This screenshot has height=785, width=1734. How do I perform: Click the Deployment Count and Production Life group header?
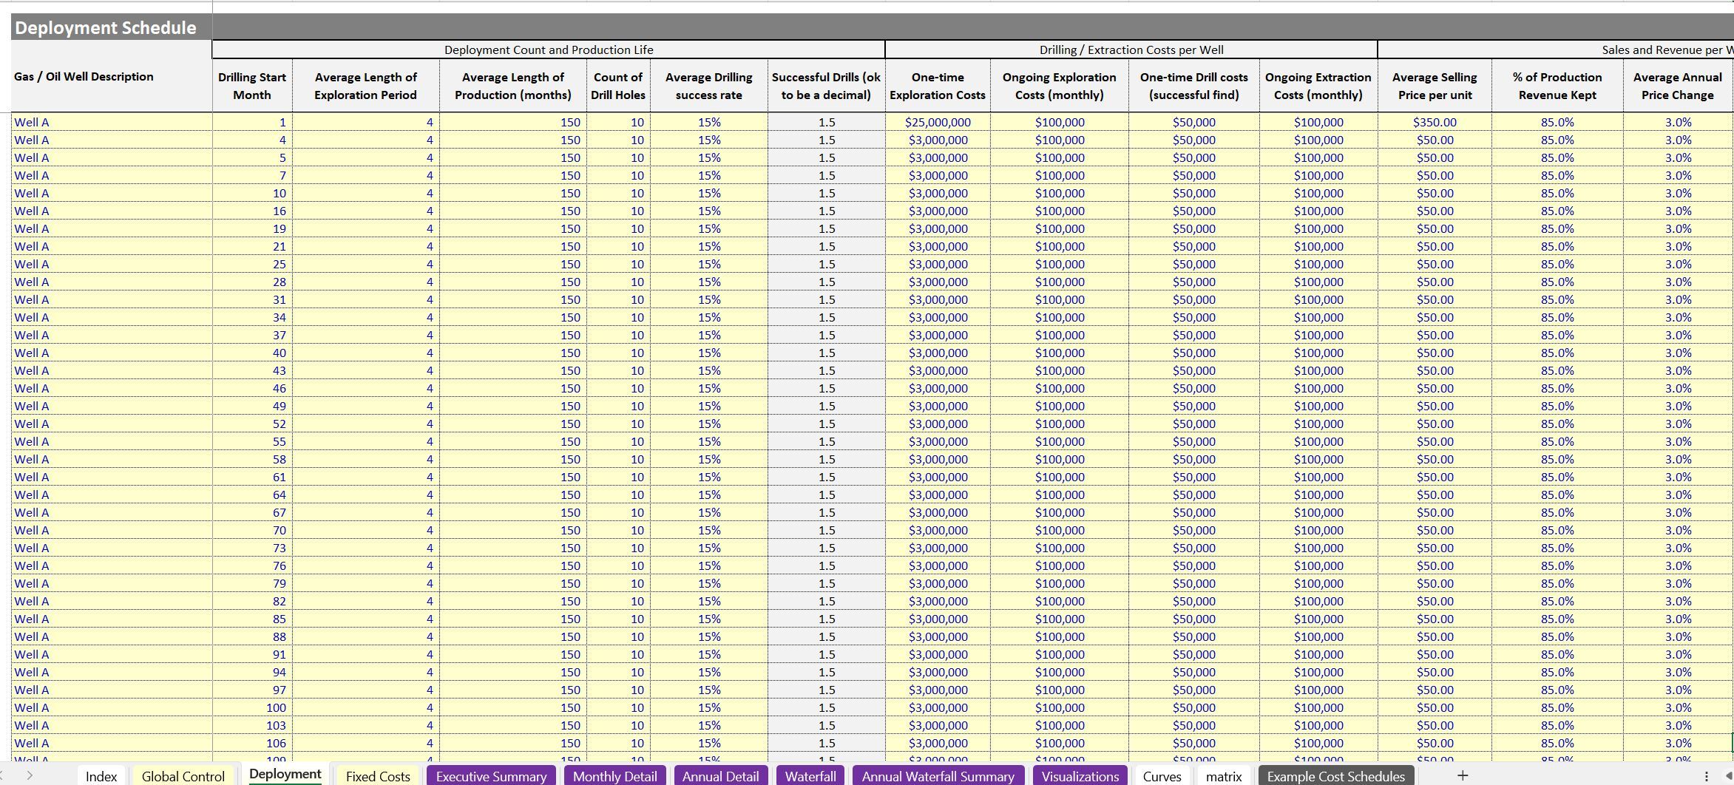point(549,50)
